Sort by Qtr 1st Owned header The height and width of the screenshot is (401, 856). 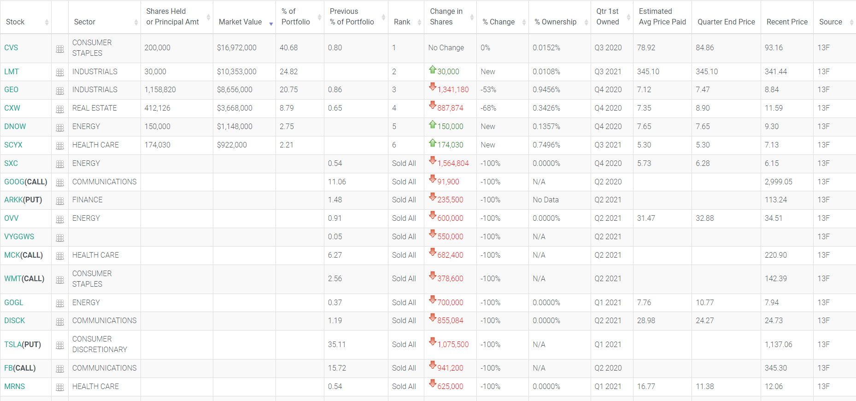pos(612,17)
